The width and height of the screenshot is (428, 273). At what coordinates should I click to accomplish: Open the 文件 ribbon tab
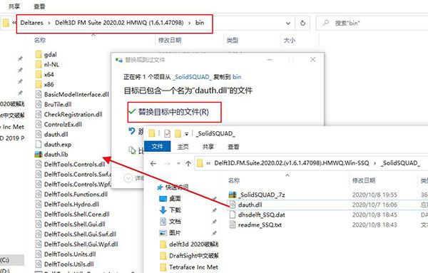point(157,147)
